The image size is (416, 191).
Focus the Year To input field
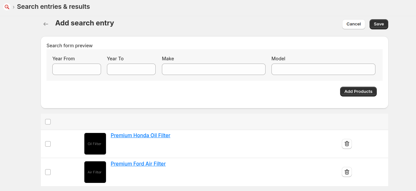tap(131, 69)
